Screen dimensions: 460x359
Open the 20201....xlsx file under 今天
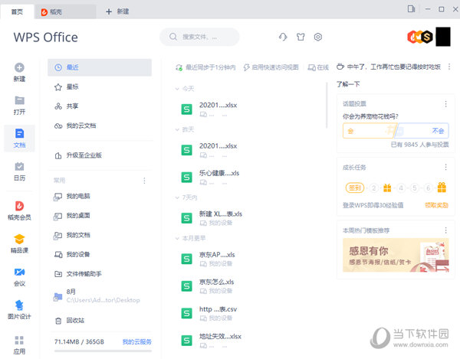(x=218, y=109)
